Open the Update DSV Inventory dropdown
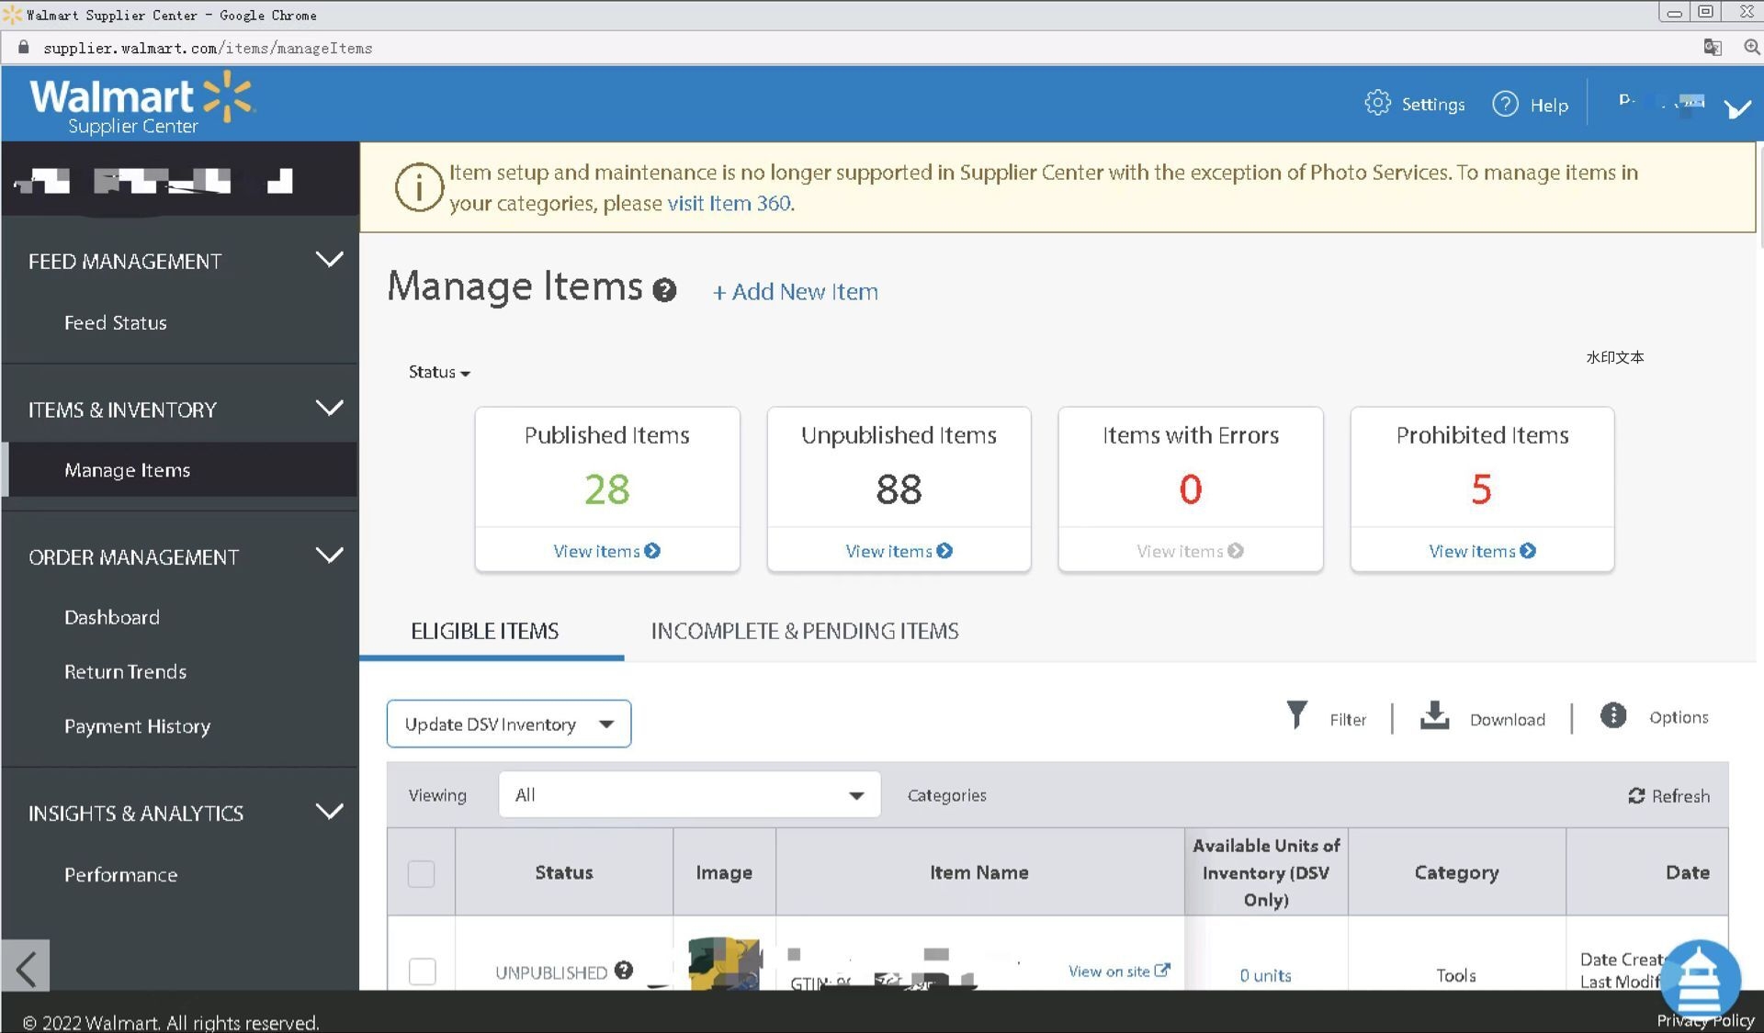Screen dimensions: 1764x1033 point(508,724)
